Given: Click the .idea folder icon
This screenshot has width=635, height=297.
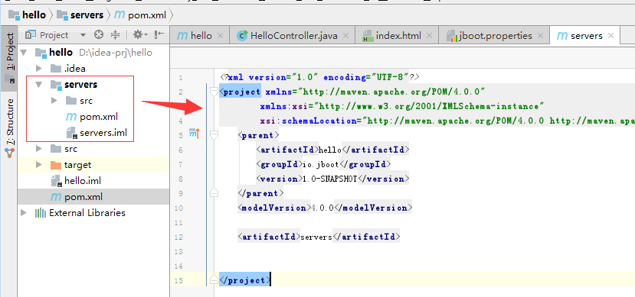Looking at the screenshot, I should pos(55,68).
